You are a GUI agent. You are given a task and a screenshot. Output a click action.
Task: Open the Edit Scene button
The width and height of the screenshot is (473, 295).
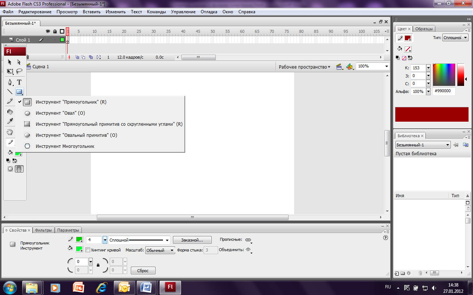[x=339, y=67]
